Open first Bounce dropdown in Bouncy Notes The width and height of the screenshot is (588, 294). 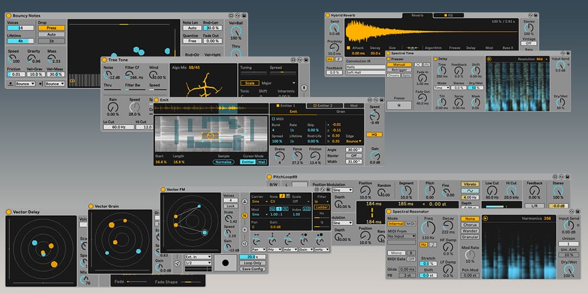25,83
